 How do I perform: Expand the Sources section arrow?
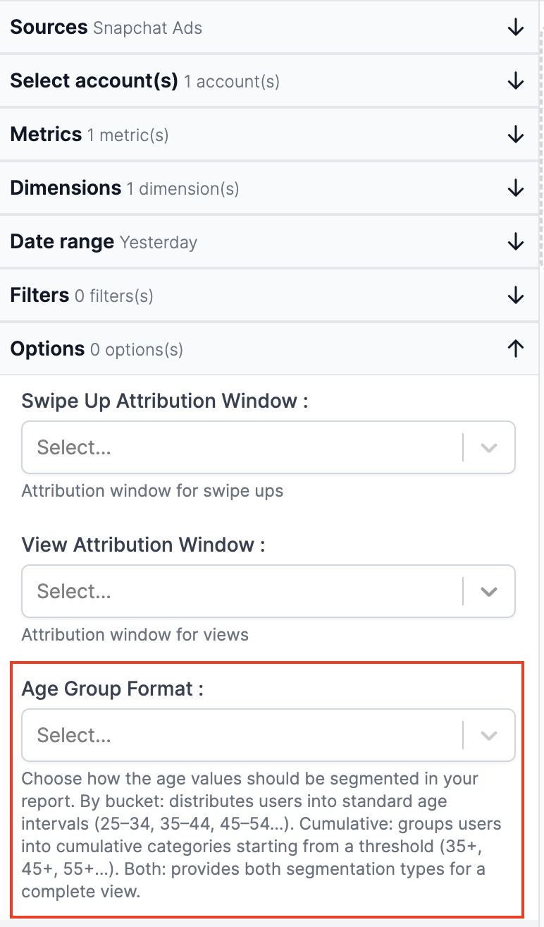(516, 28)
